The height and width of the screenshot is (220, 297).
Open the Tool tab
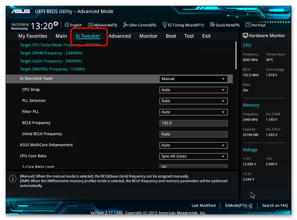click(189, 36)
